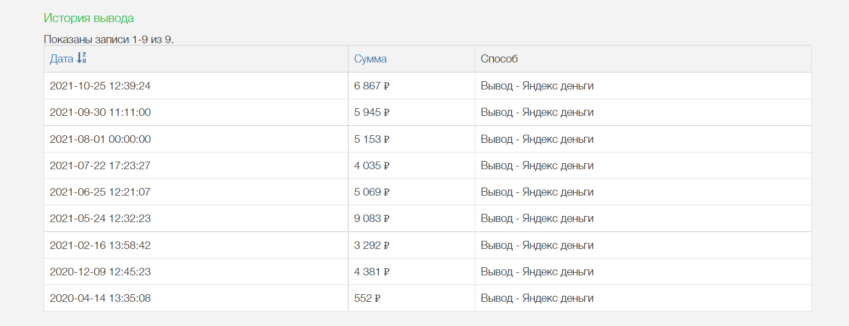
Task: Click the 2020-12-09 12:45:23 date cell
Action: [x=100, y=272]
